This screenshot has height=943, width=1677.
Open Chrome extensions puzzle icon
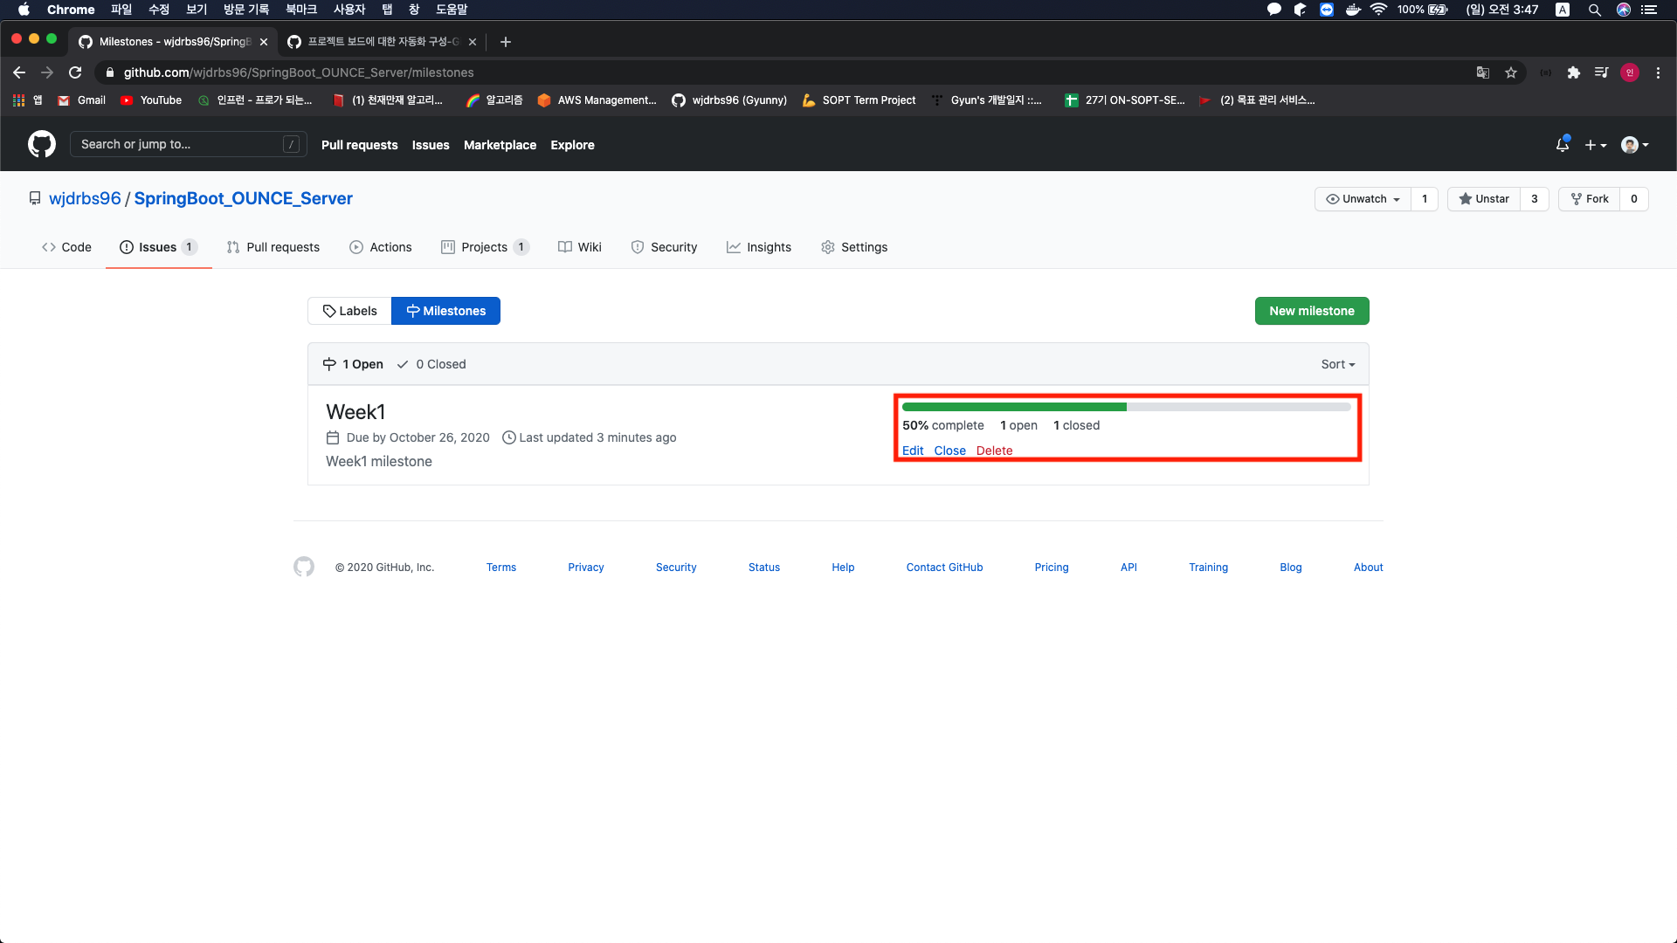(1573, 72)
